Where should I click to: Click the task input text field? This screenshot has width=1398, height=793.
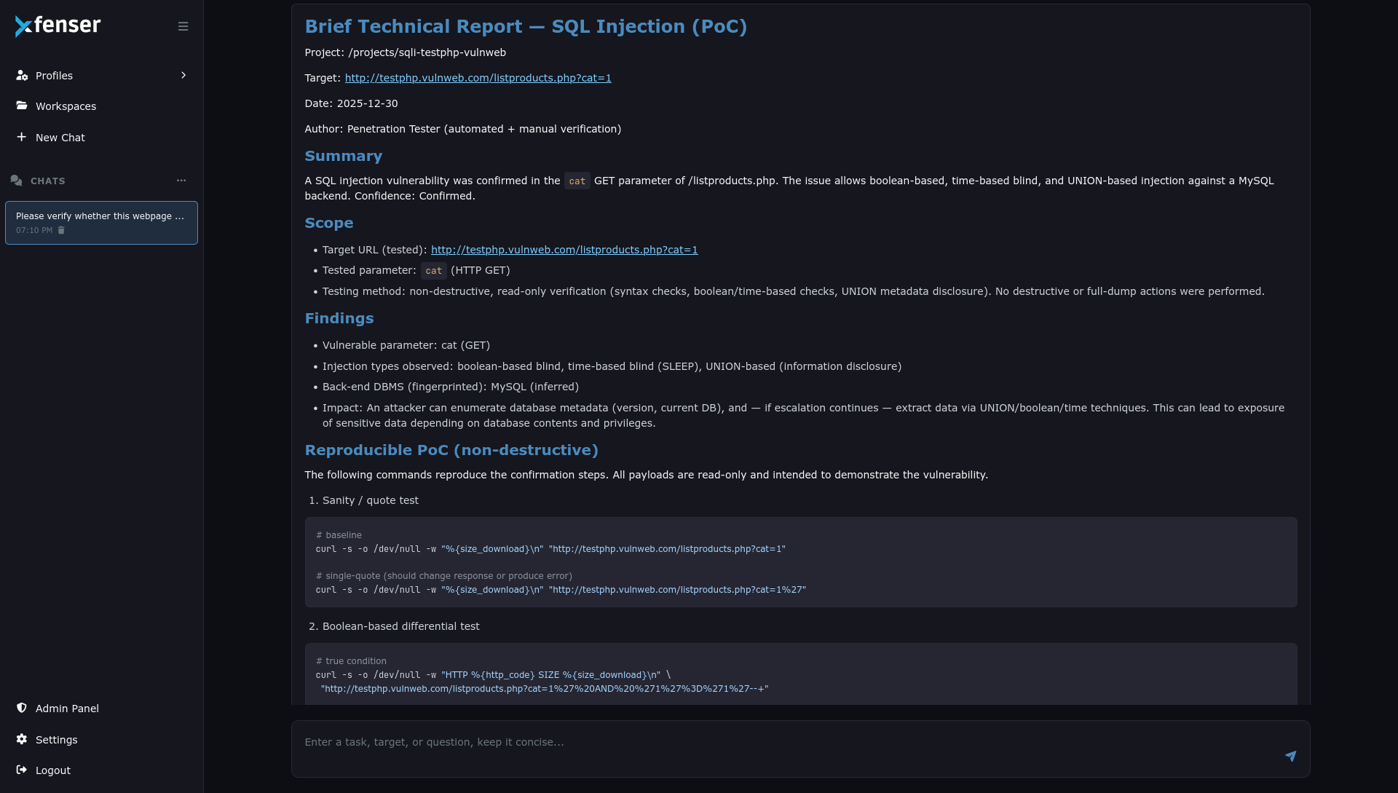pos(786,743)
